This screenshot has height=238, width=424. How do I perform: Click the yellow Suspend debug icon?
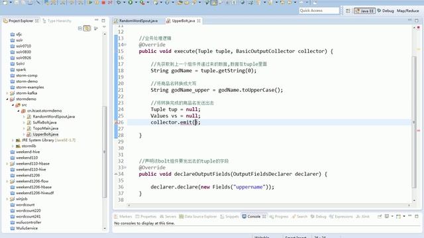tap(97, 3)
